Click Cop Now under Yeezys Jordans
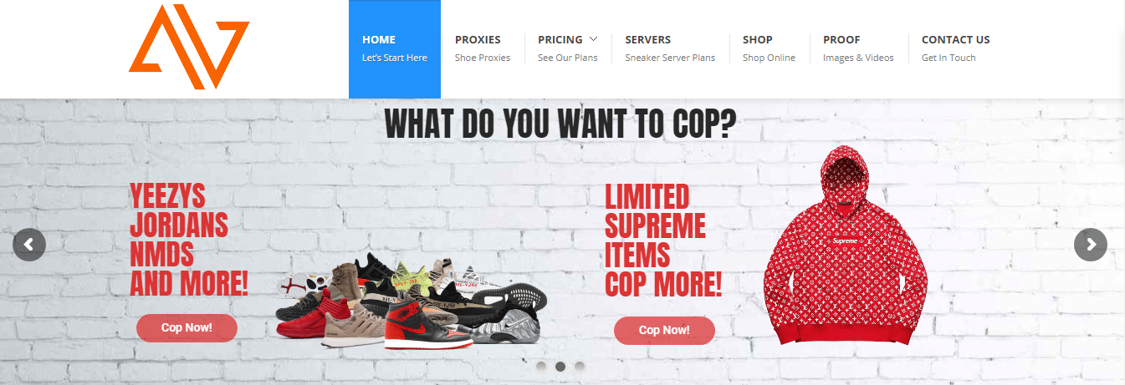Screen dimensions: 1125x385 pos(187,328)
